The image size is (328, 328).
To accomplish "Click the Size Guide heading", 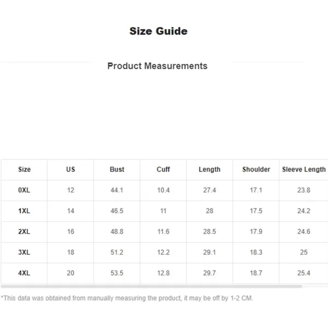I will pos(159,31).
